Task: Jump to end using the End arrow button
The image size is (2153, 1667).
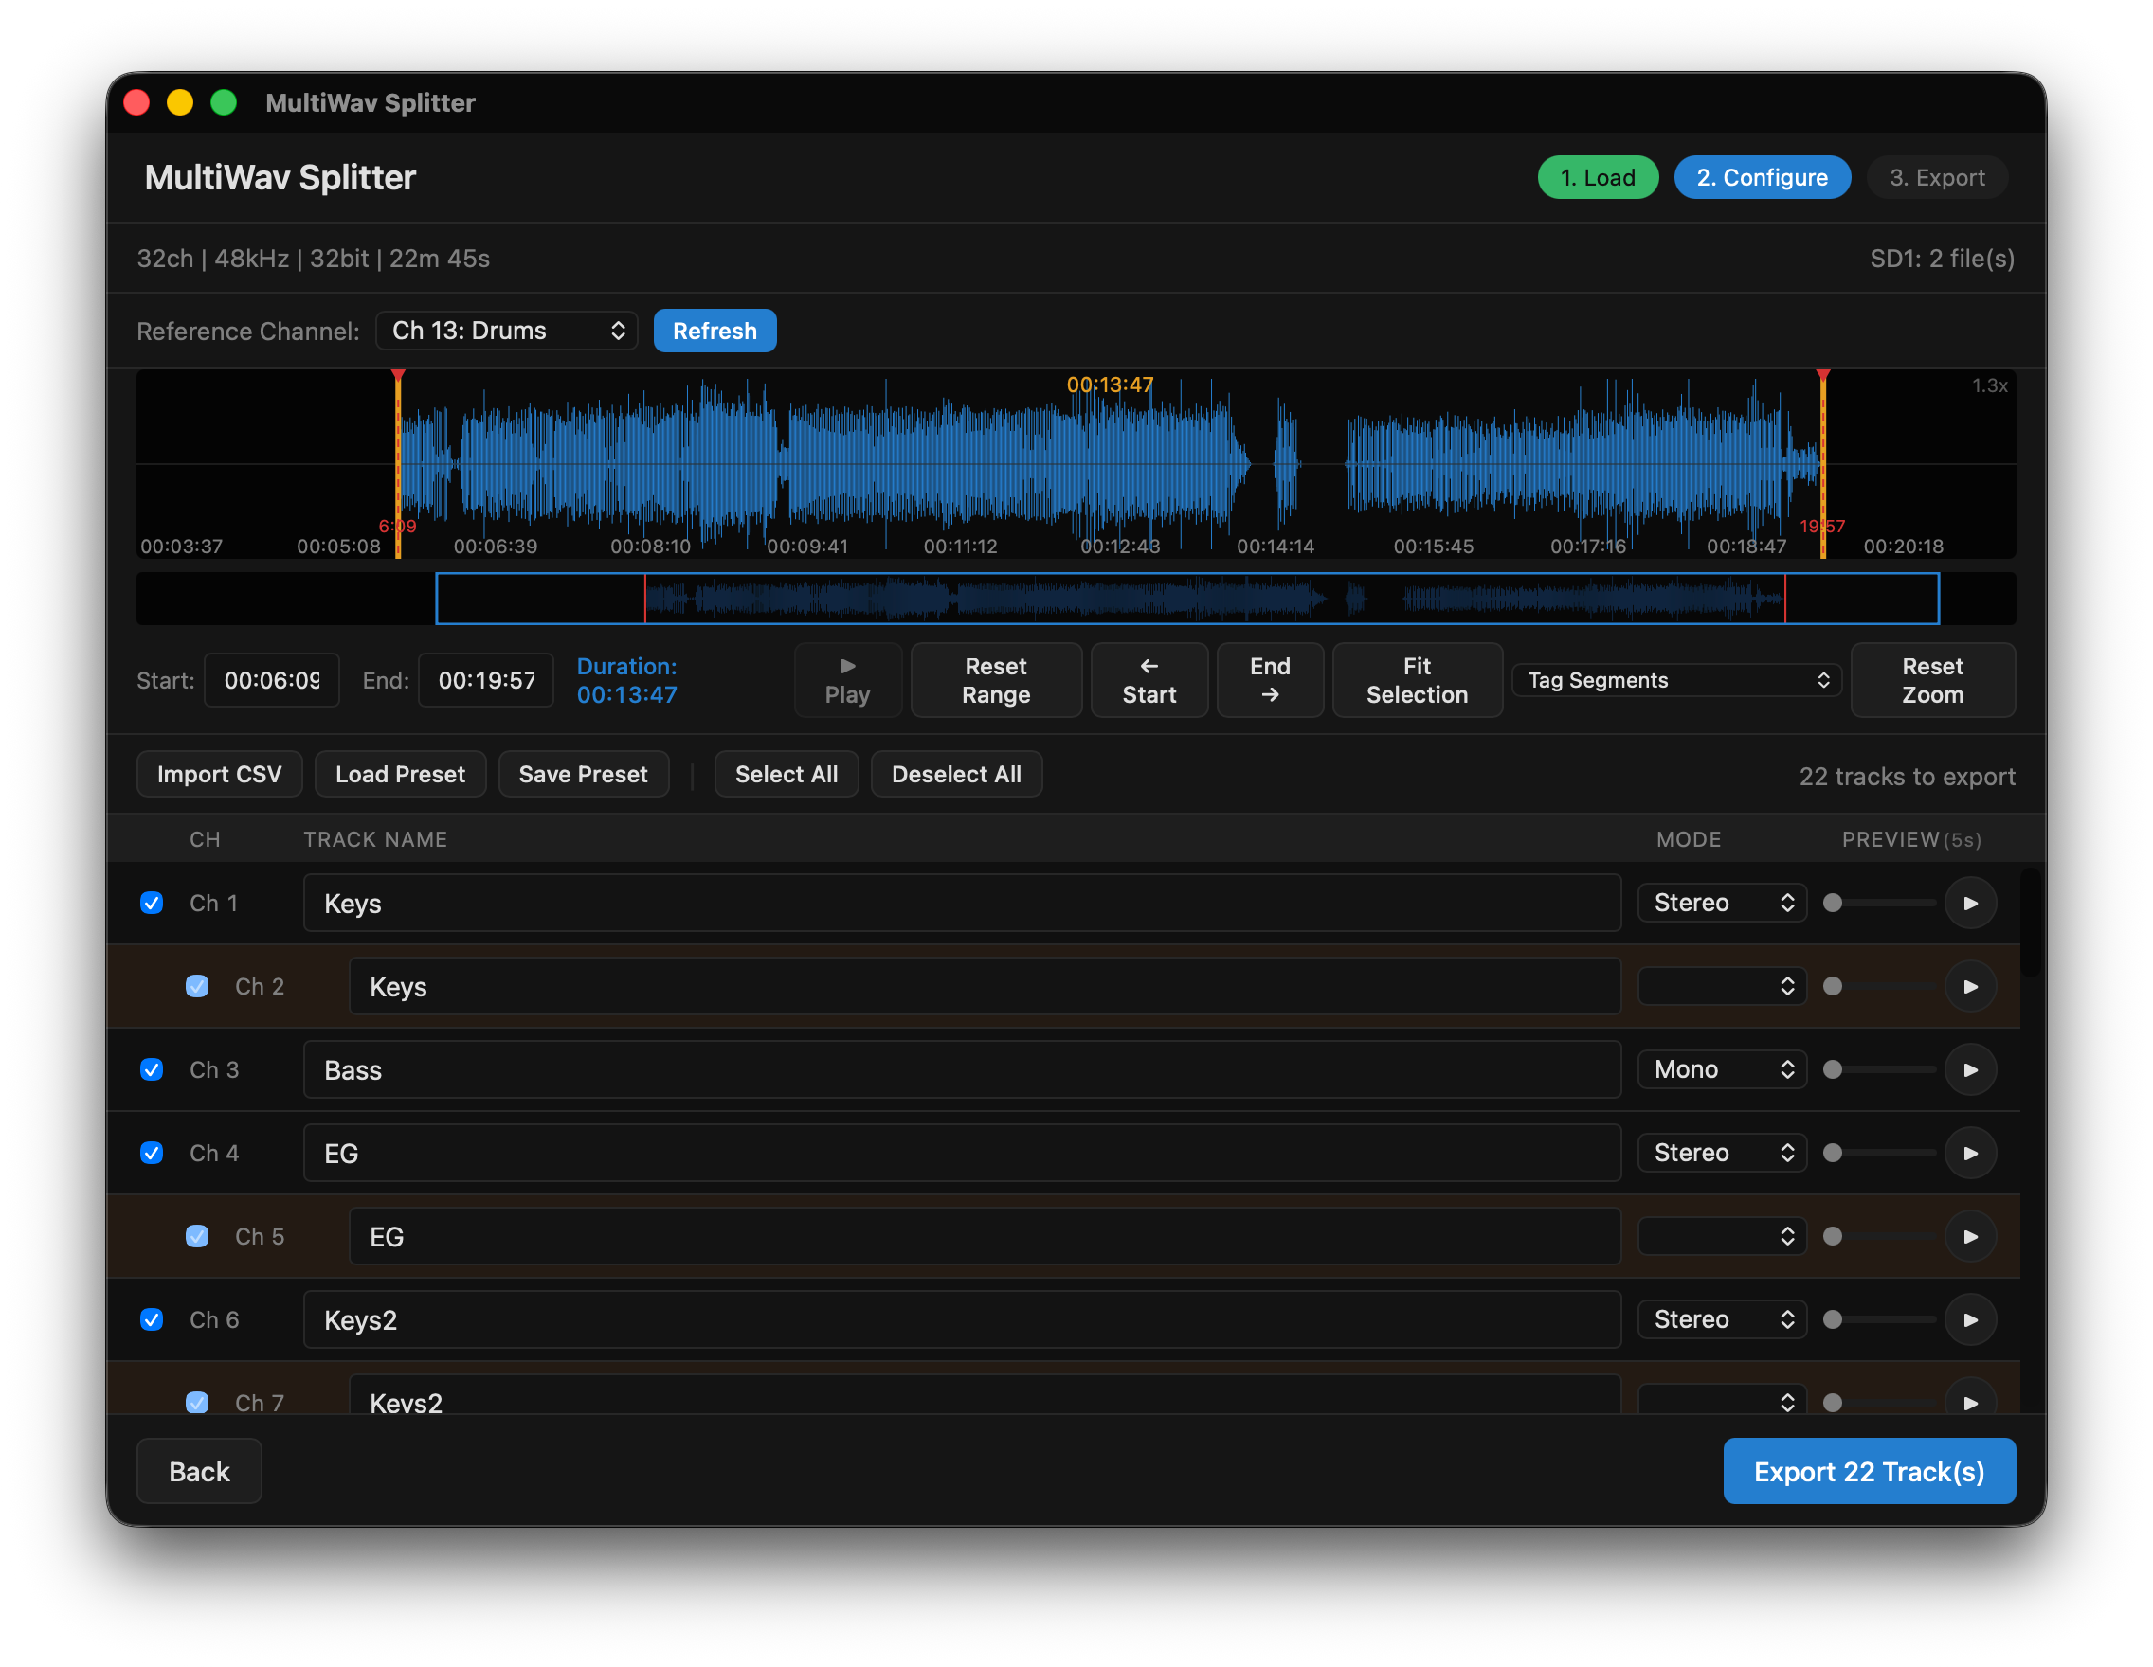Action: point(1270,680)
